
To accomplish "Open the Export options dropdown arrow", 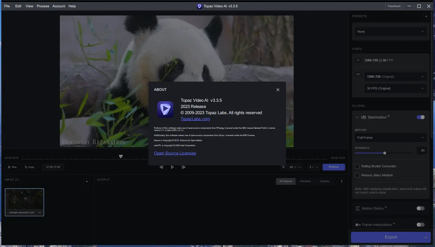I will tap(426, 237).
